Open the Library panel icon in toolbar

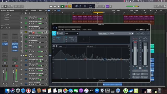pos(2,6)
